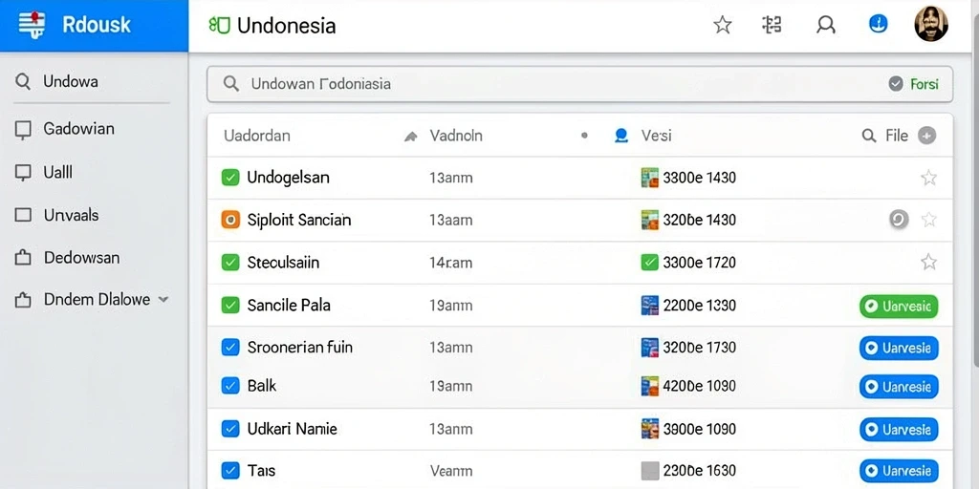Screen dimensions: 979x489
Task: Click the Uarvesie button for Sroonerian fuin
Action: pyautogui.click(x=899, y=348)
